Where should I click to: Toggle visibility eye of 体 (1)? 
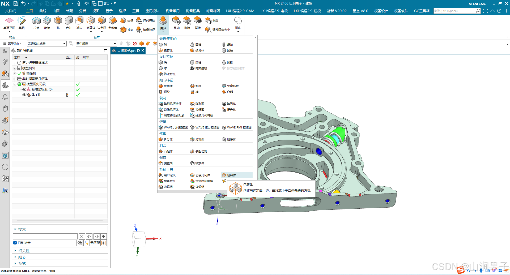(x=24, y=95)
